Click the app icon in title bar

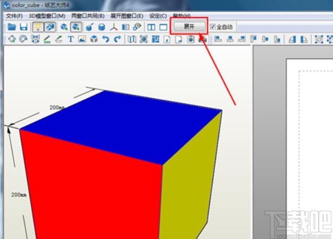[x=6, y=5]
